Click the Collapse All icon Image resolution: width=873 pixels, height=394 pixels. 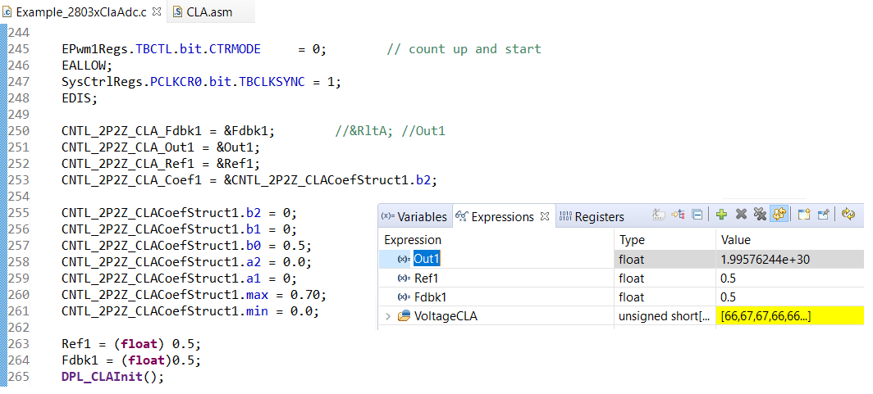pos(697,215)
